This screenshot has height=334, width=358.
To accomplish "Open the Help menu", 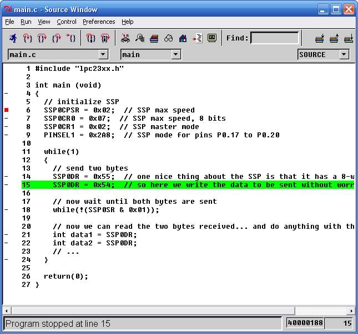I will (x=128, y=22).
